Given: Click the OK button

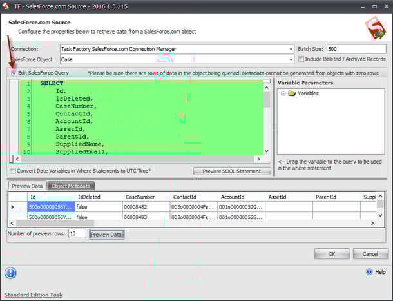Looking at the screenshot, I should click(x=332, y=254).
